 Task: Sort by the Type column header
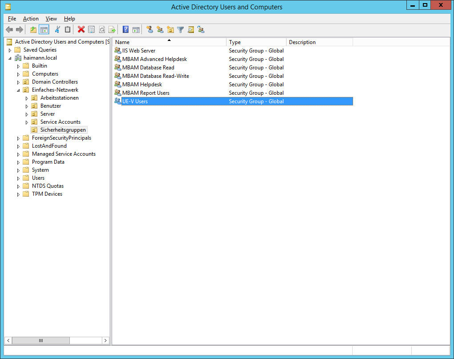click(256, 42)
